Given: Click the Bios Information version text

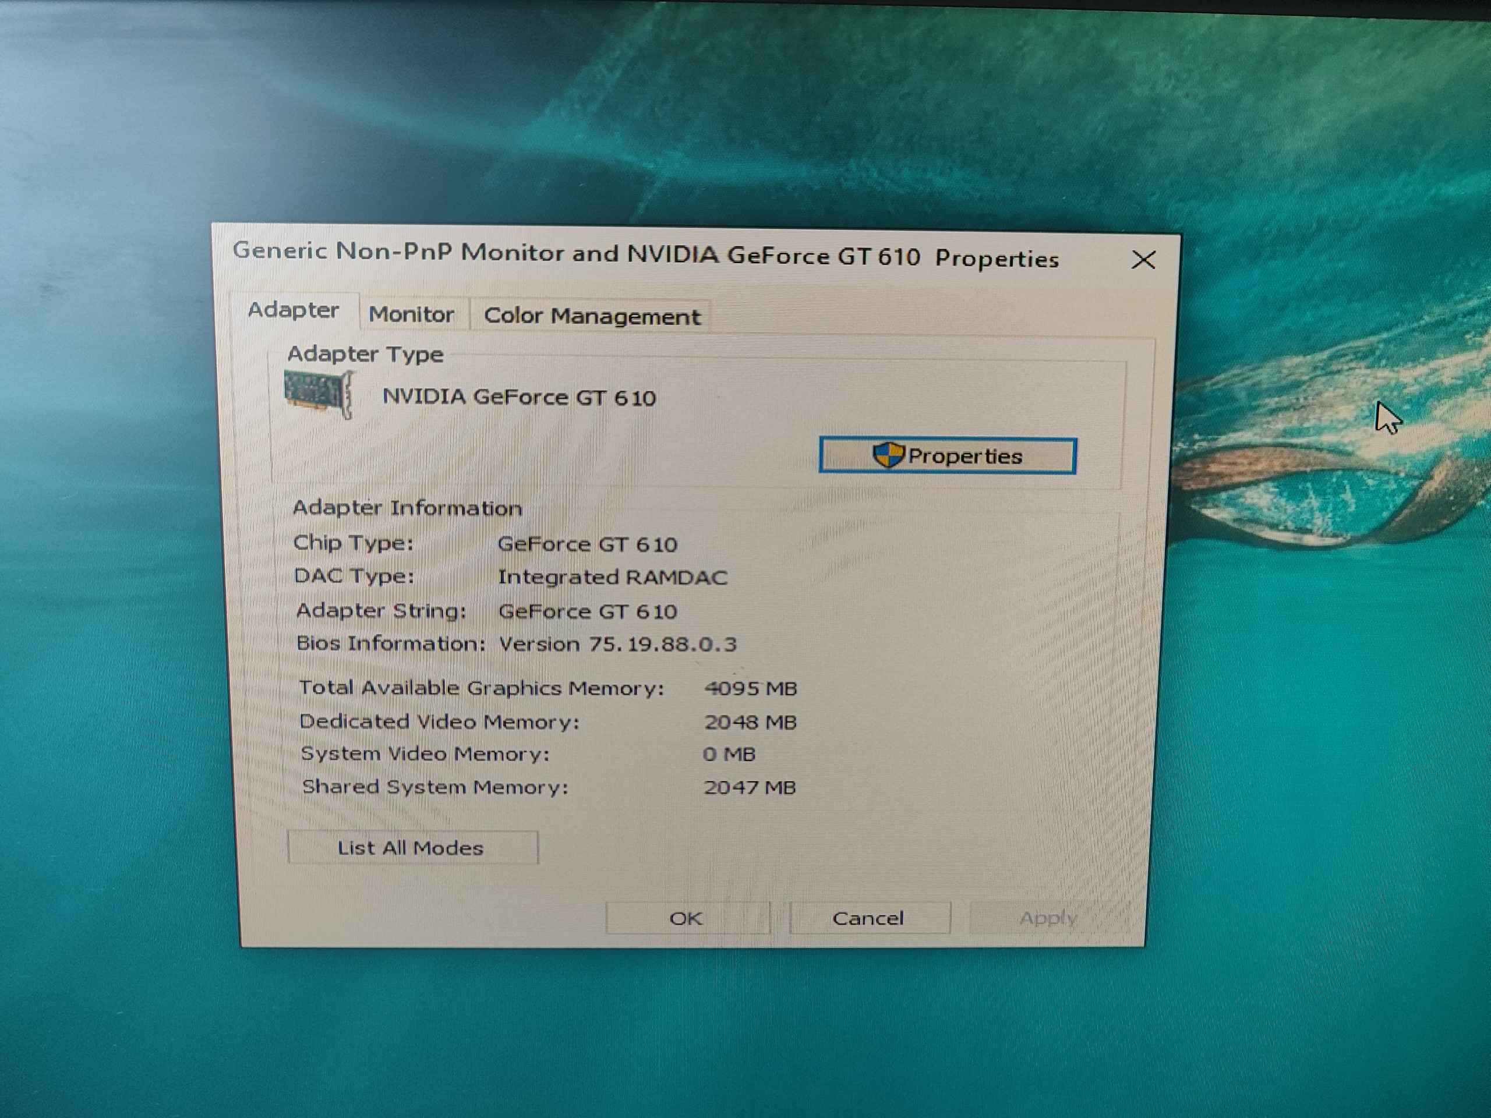Looking at the screenshot, I should point(617,644).
